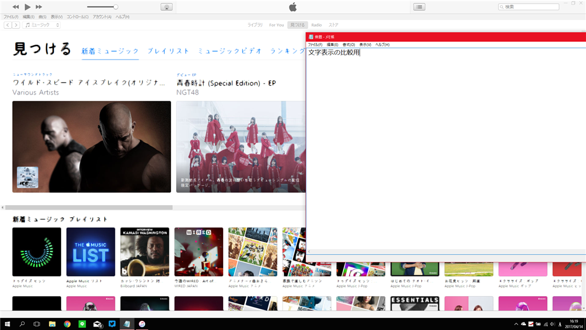Launch Google Chrome from the taskbar

(x=68, y=324)
